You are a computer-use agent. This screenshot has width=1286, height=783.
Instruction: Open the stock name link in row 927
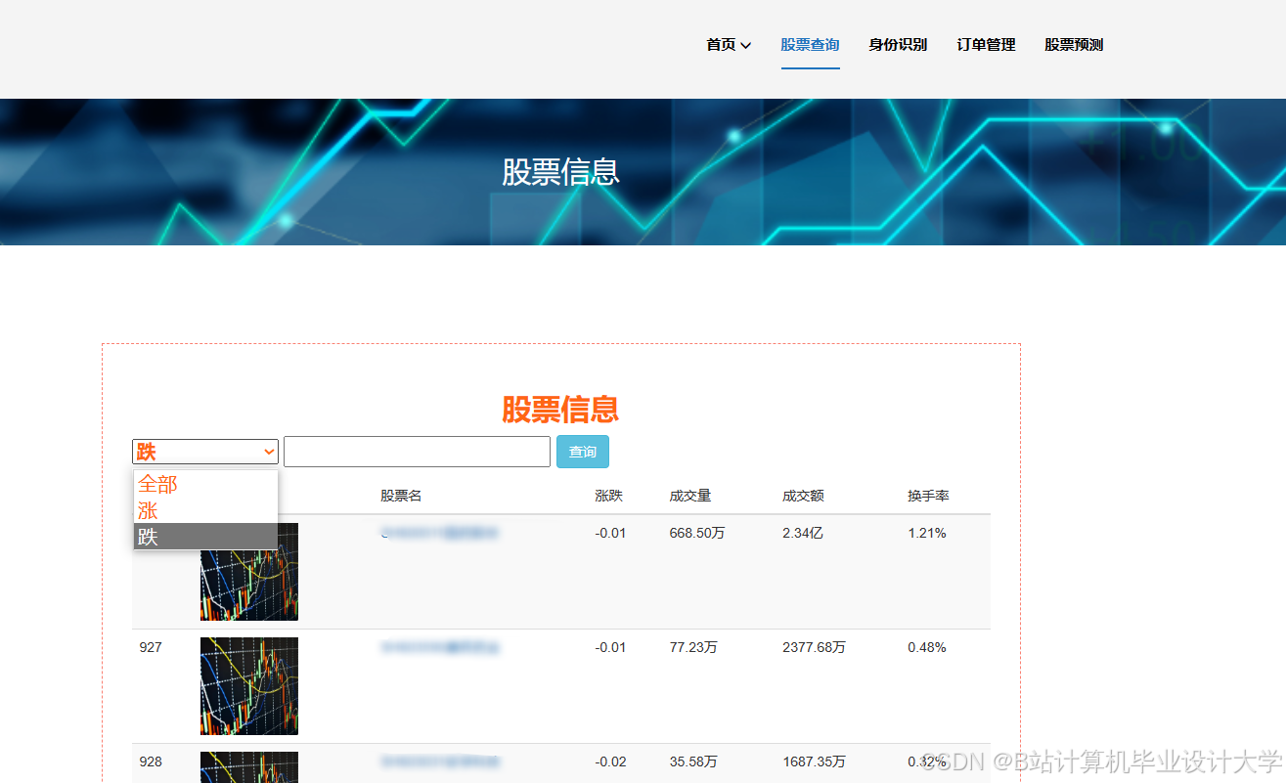(x=440, y=647)
